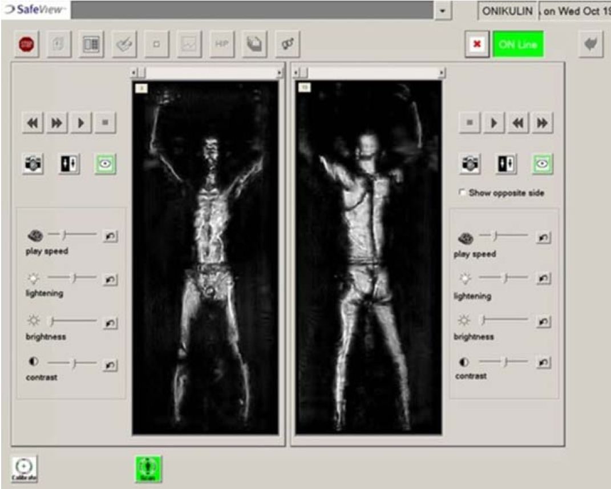Viewport: 611px width, 489px height.
Task: Stop the left scan playback
Action: (x=105, y=123)
